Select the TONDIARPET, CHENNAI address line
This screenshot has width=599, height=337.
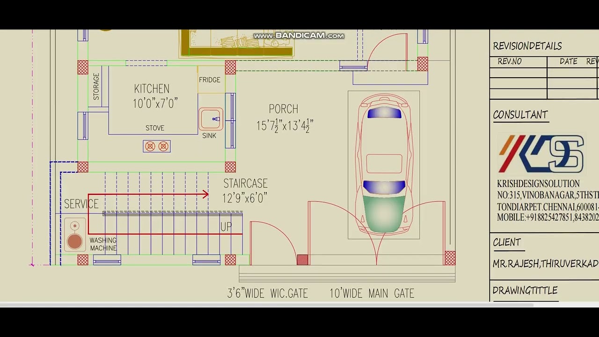pos(548,207)
